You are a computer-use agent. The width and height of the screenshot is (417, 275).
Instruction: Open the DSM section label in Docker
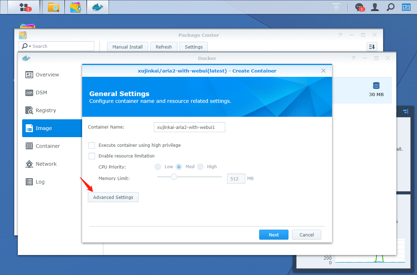(x=41, y=92)
